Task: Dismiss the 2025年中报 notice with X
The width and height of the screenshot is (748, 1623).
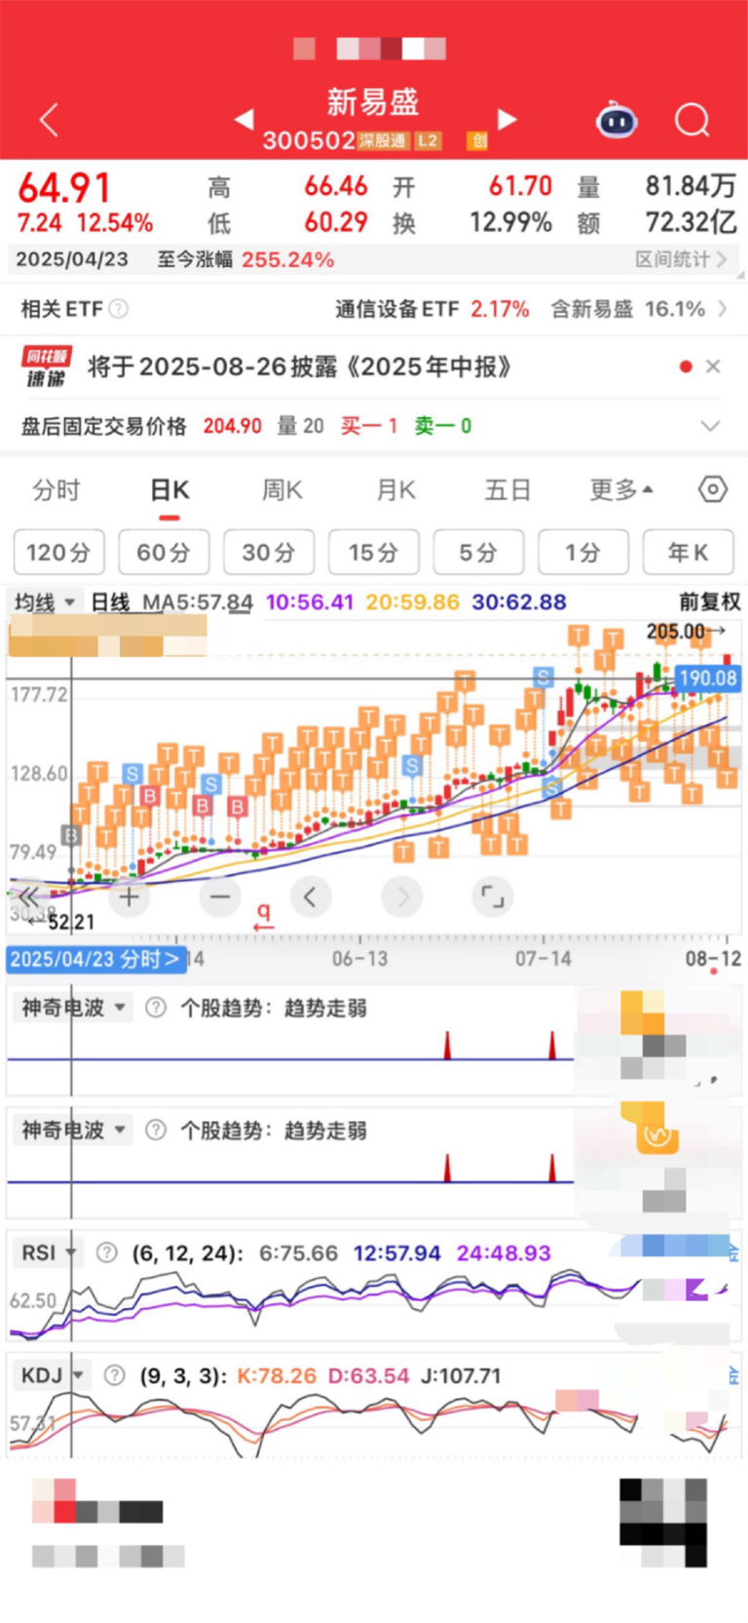Action: coord(713,367)
